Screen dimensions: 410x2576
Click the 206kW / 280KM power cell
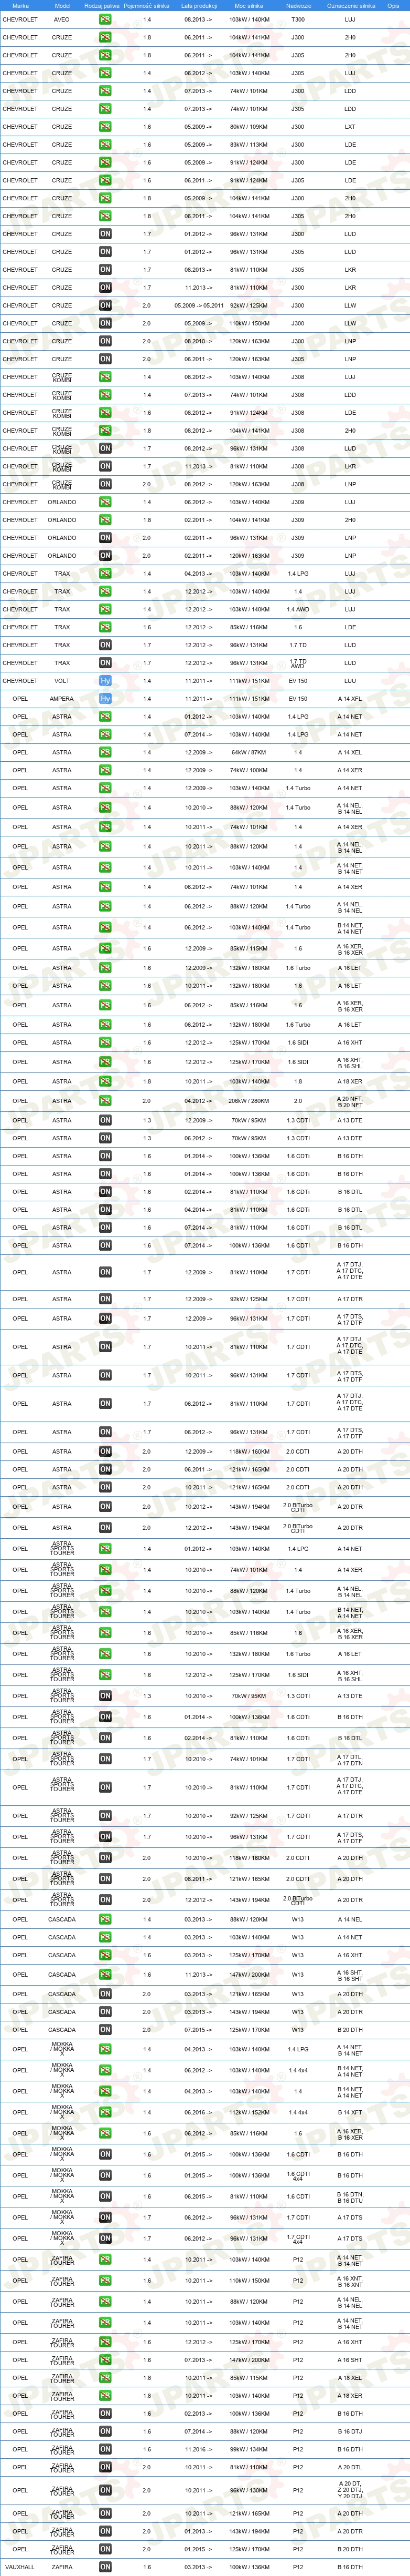click(249, 1101)
